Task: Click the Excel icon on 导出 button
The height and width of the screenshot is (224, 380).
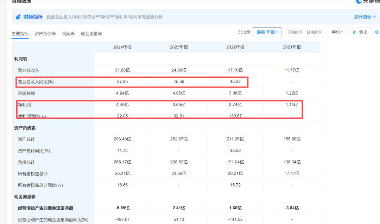Action: [355, 32]
